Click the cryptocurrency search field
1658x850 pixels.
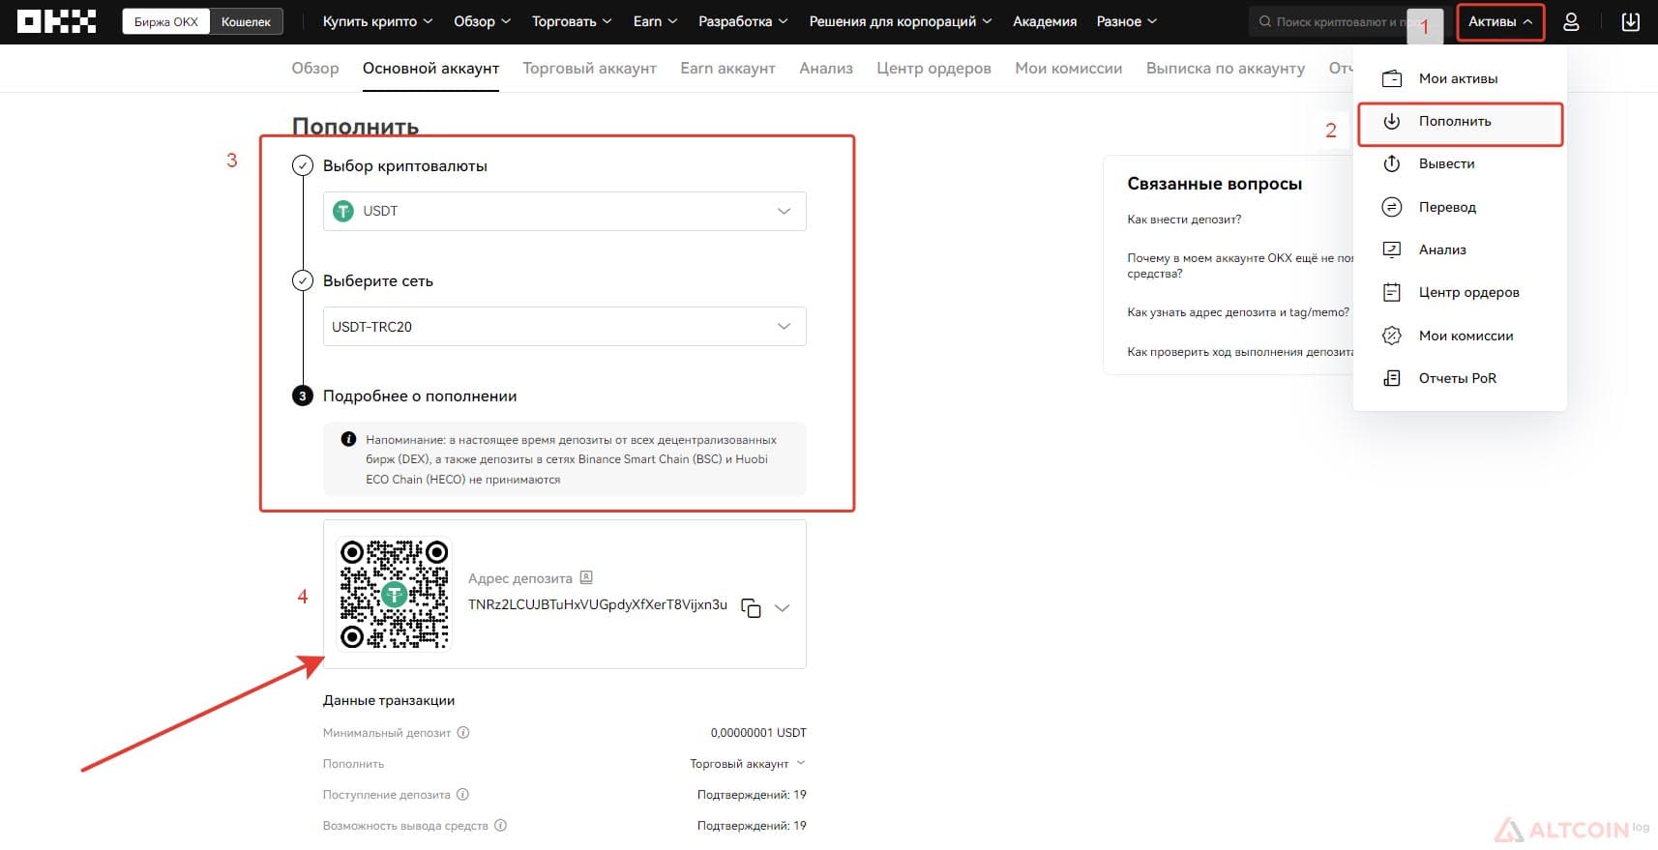[1345, 21]
